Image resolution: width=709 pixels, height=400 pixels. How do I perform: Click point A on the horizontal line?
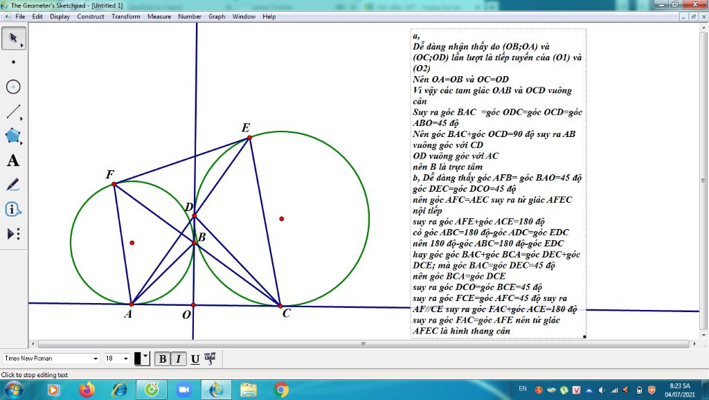[x=132, y=304]
